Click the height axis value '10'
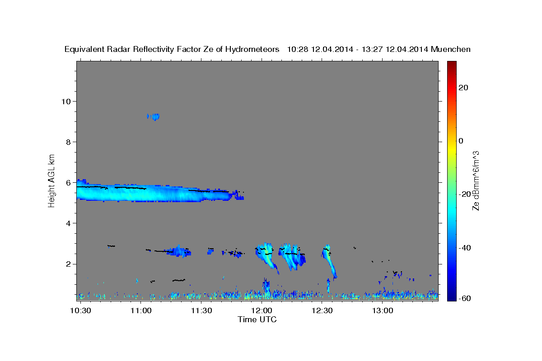Image resolution: width=542 pixels, height=361 pixels. [65, 101]
